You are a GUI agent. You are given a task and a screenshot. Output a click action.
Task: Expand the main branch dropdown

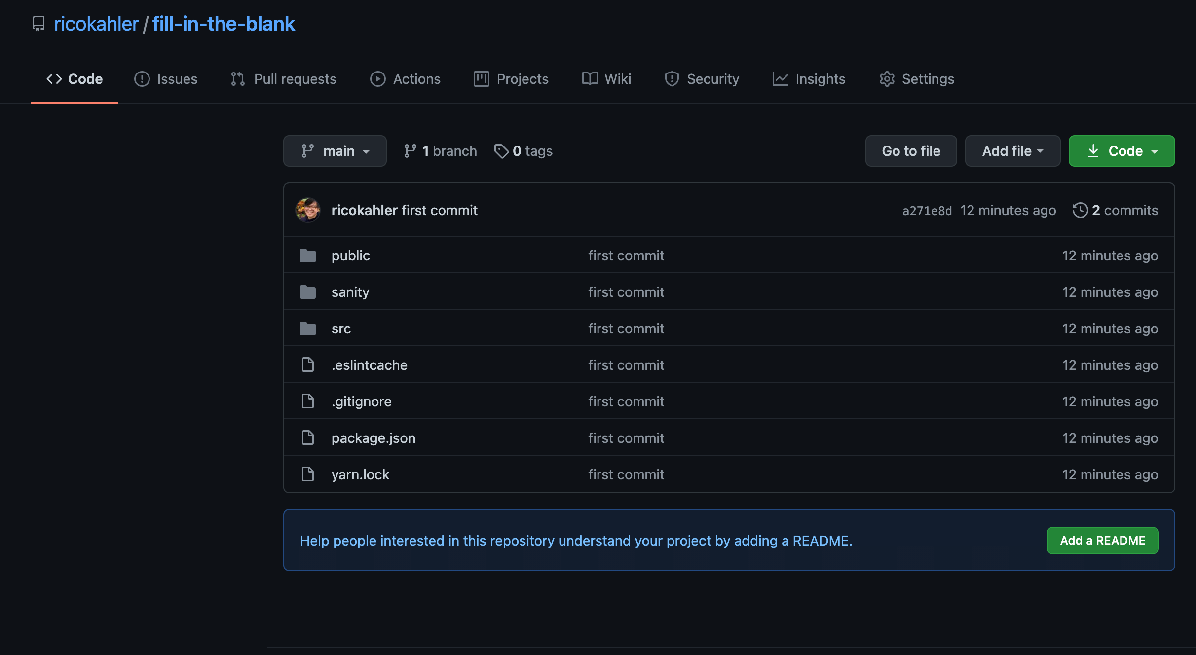click(335, 151)
